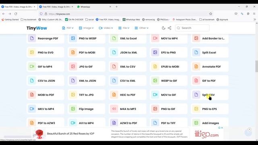Open the GIF to PDF tool
This screenshot has width=258, height=145.
[210, 81]
